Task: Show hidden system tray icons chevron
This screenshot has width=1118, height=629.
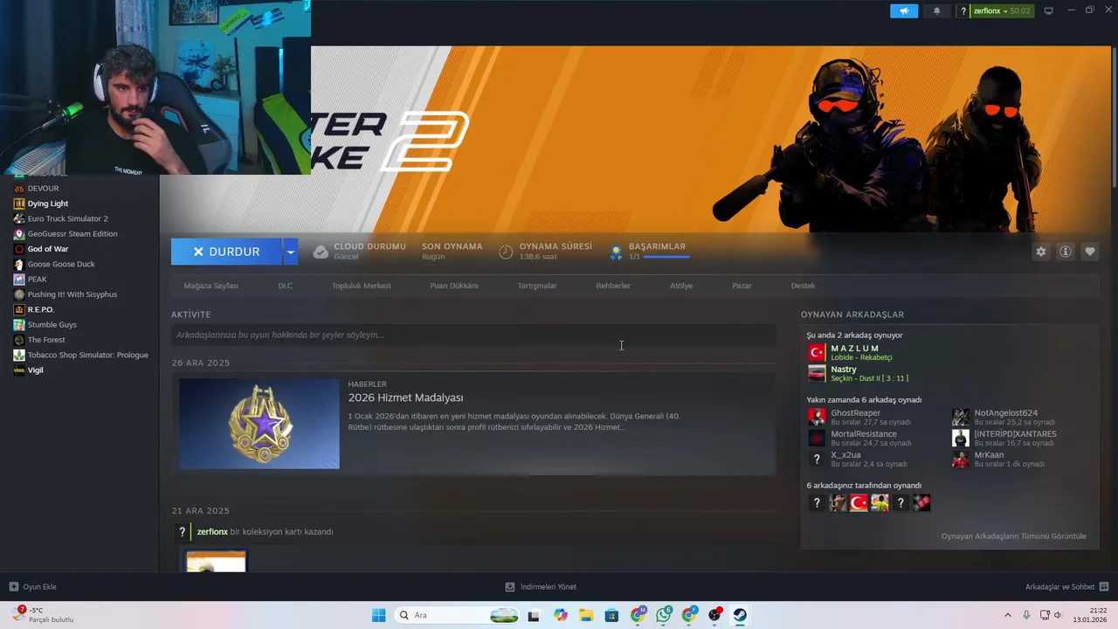Action: click(x=1007, y=615)
